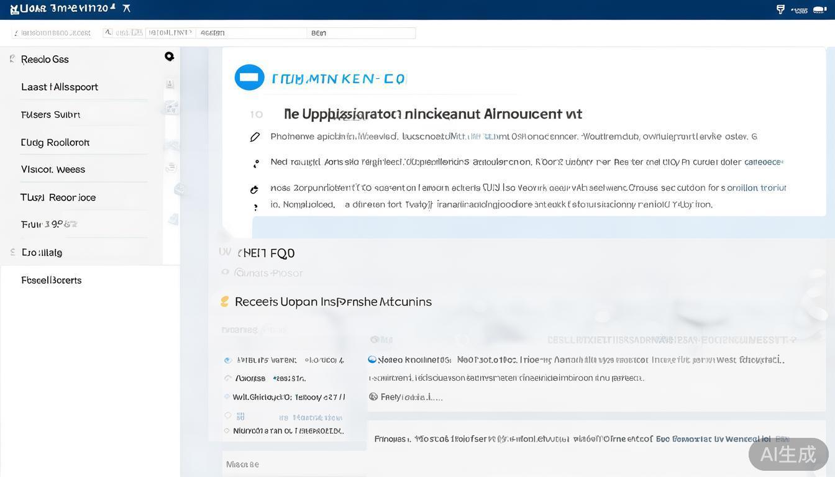
Task: Click the blue circular icon beside the header title
Action: click(249, 78)
